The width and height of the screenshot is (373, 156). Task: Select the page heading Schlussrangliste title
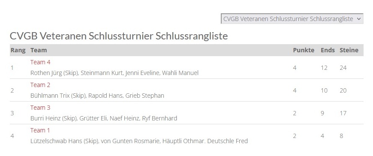click(x=119, y=36)
